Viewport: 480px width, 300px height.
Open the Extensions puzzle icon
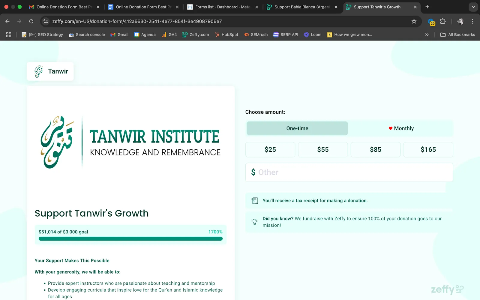443,21
